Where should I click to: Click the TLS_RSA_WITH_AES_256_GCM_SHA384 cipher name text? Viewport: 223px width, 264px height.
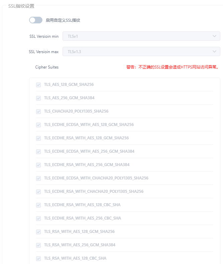coord(80,245)
